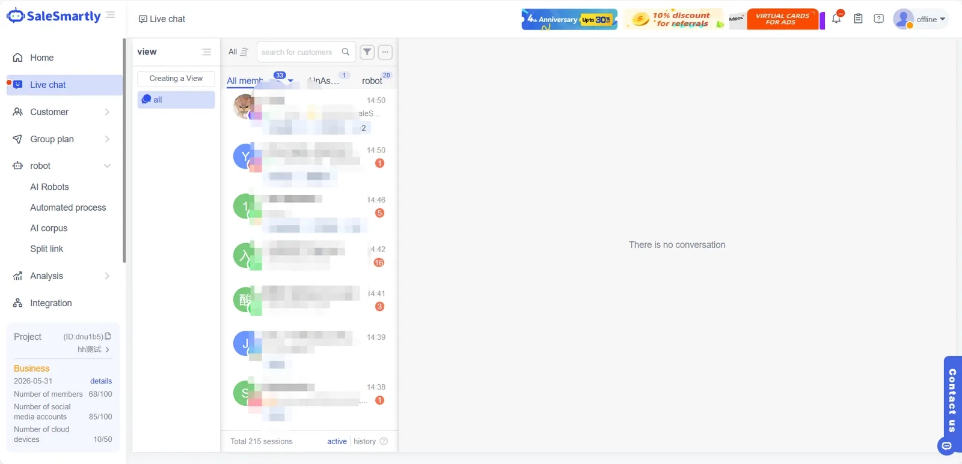Open the offline status dropdown
962x464 pixels.
point(921,19)
